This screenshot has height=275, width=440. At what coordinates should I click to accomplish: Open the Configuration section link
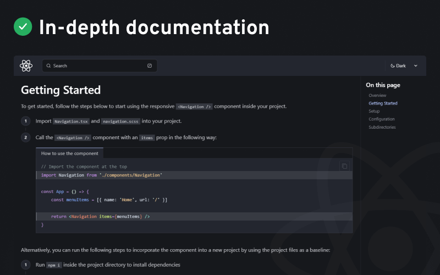382,119
